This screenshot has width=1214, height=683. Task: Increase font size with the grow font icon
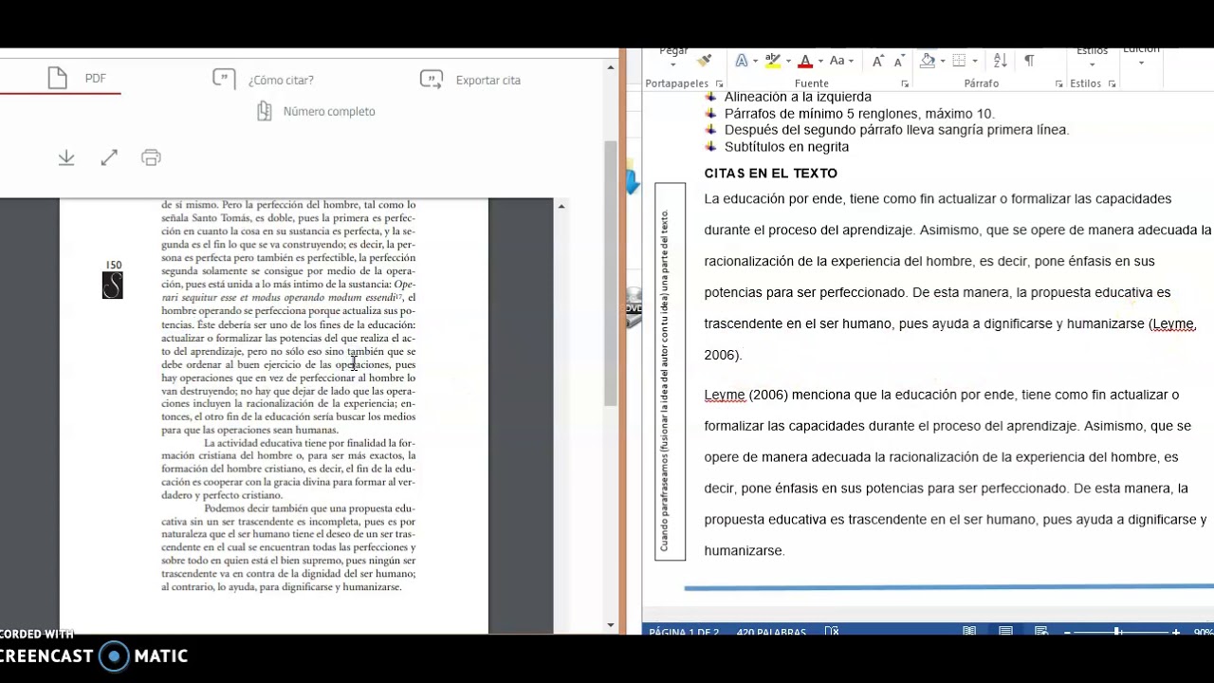click(878, 61)
